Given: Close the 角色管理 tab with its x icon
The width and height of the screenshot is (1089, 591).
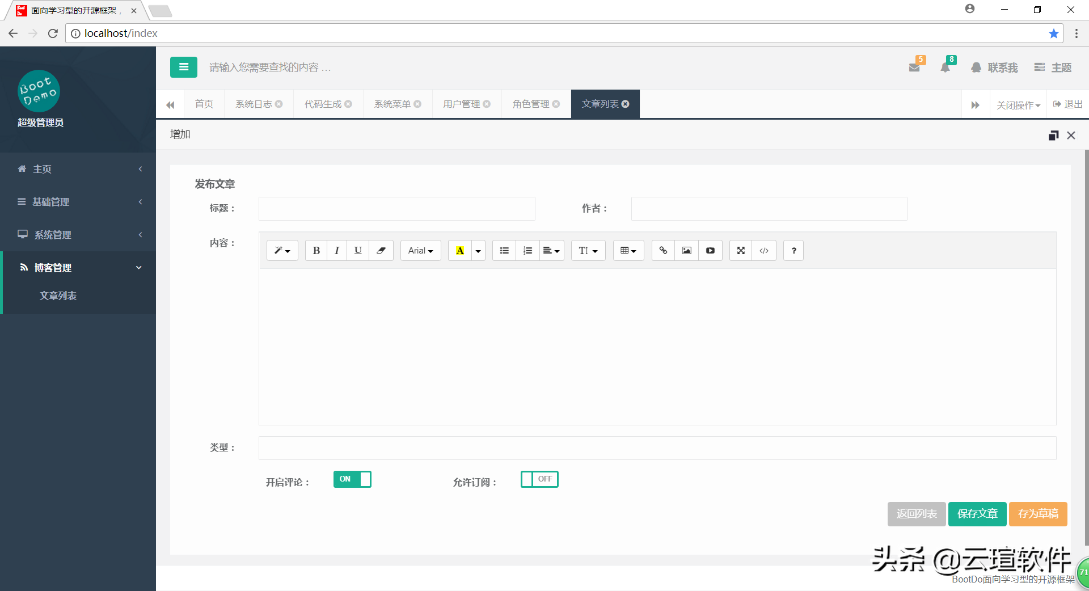Looking at the screenshot, I should click(x=556, y=104).
